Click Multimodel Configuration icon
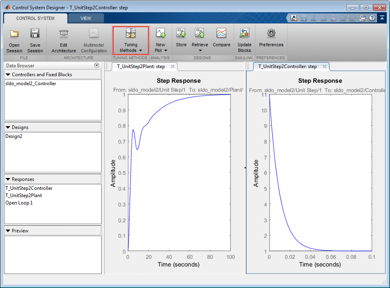Screen dimensions: 390x288 pyautogui.click(x=94, y=33)
